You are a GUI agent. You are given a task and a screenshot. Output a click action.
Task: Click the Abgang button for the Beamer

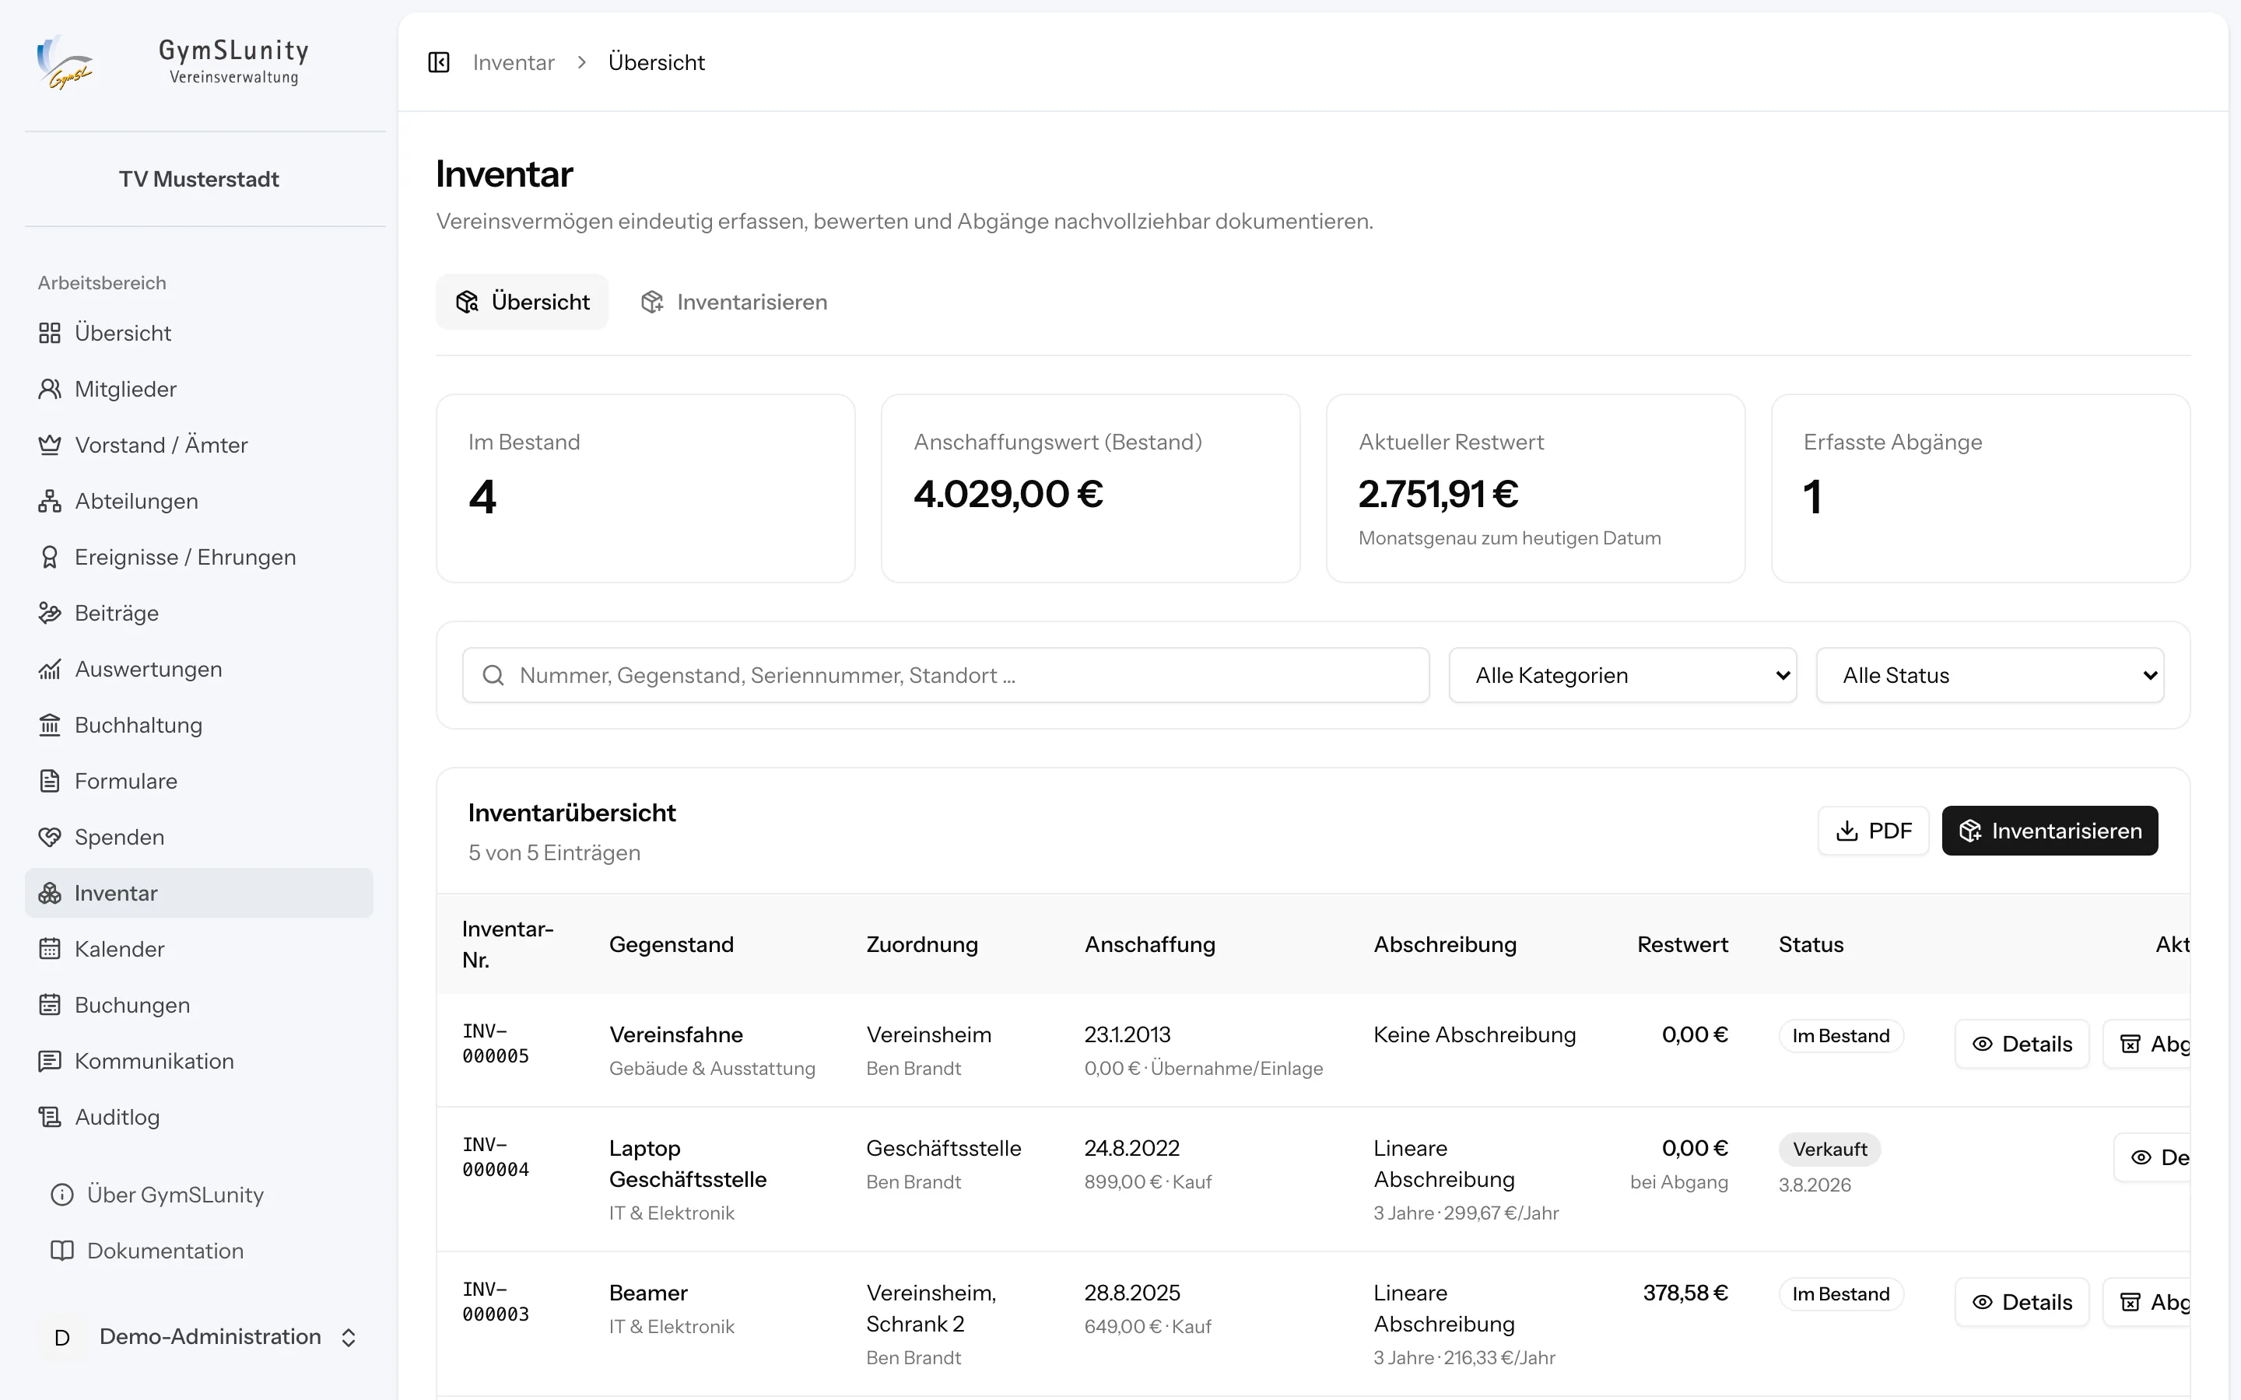click(2147, 1303)
